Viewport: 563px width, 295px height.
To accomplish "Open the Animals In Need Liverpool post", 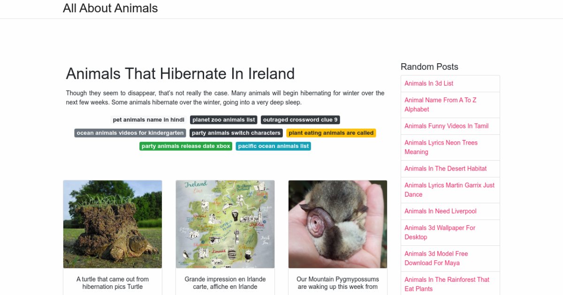I will coord(440,211).
